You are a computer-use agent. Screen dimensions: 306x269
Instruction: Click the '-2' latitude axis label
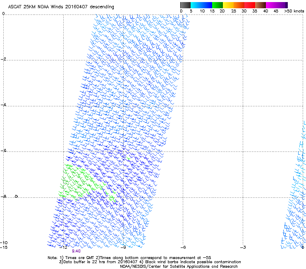tap(3, 59)
